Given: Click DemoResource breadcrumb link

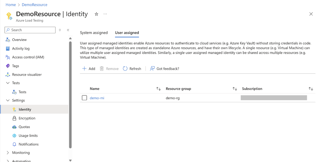Looking at the screenshot, I should pyautogui.click(x=35, y=5).
